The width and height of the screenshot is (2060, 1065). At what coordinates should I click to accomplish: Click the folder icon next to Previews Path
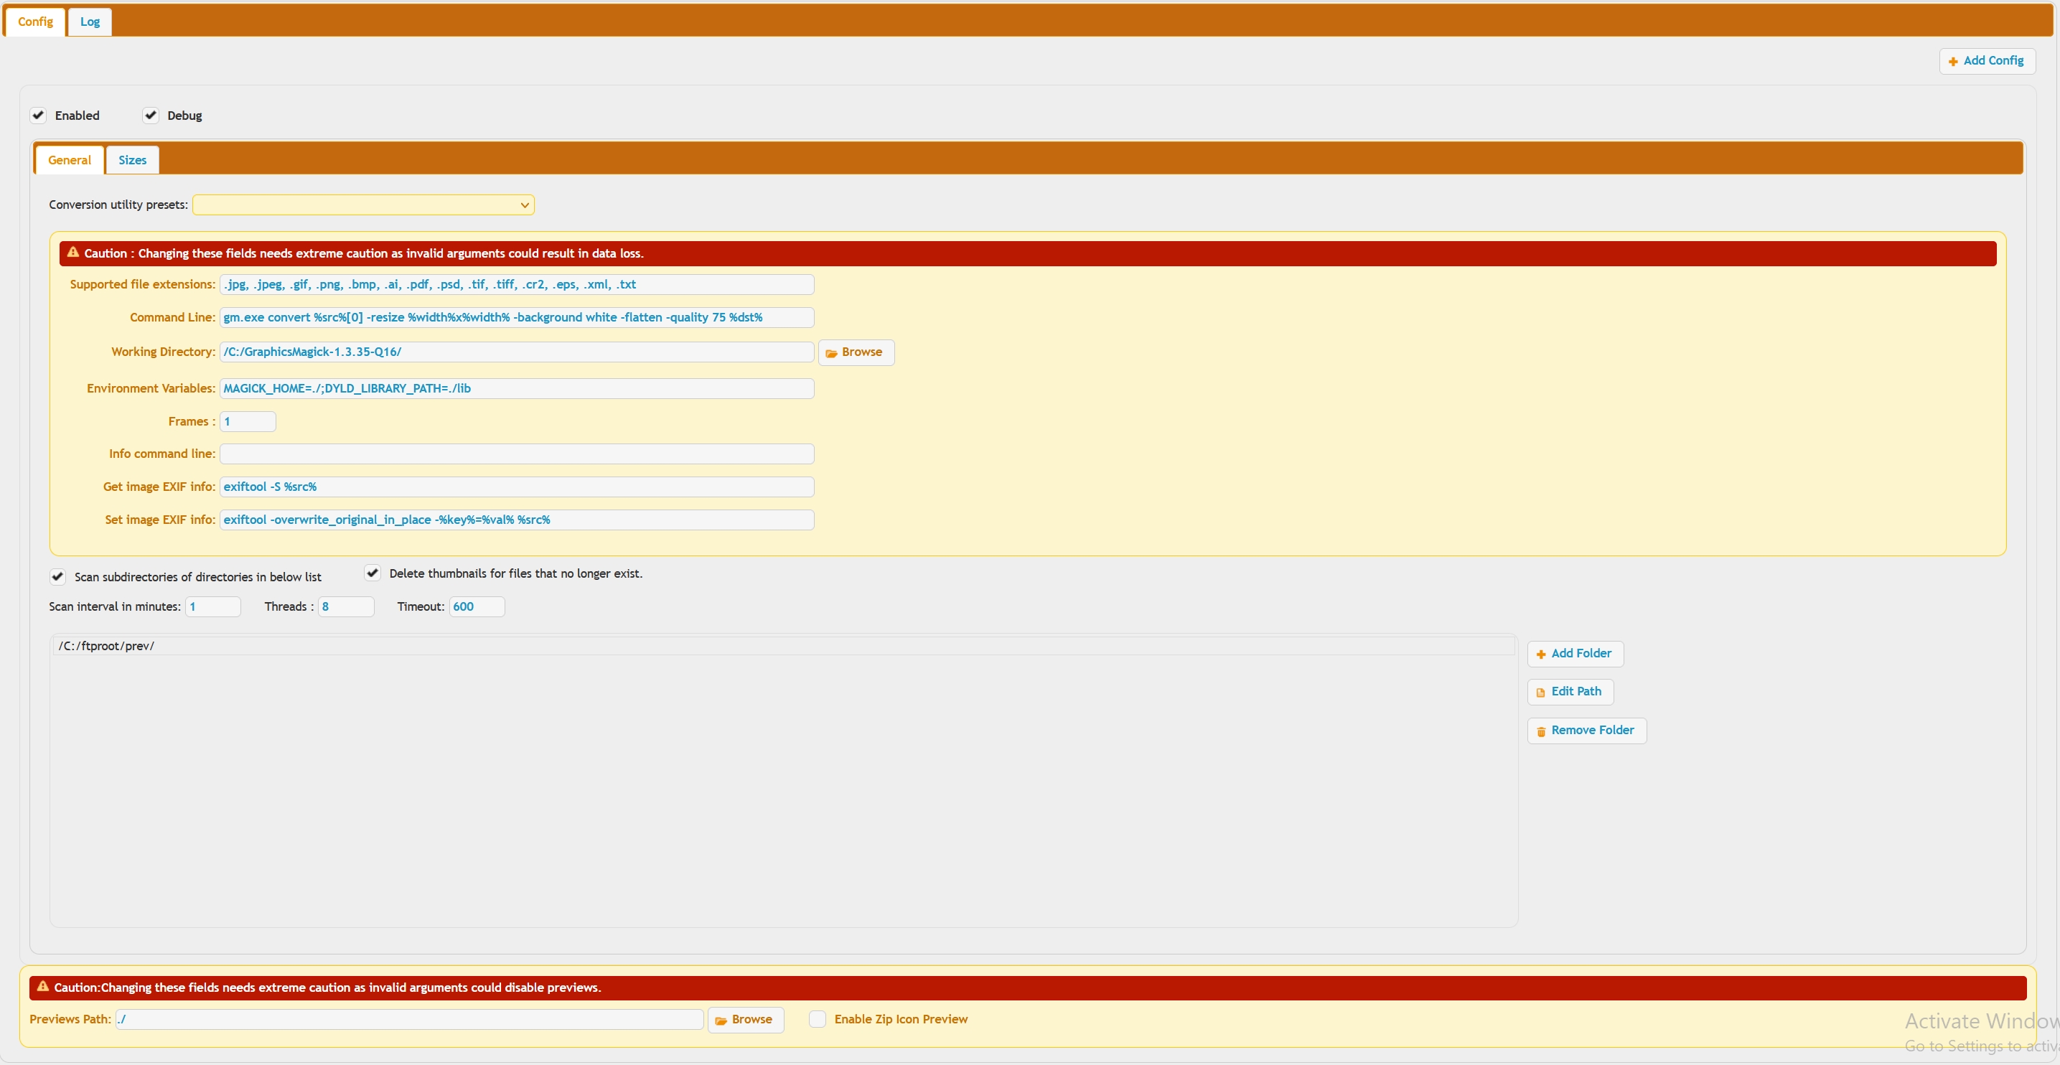(x=721, y=1021)
